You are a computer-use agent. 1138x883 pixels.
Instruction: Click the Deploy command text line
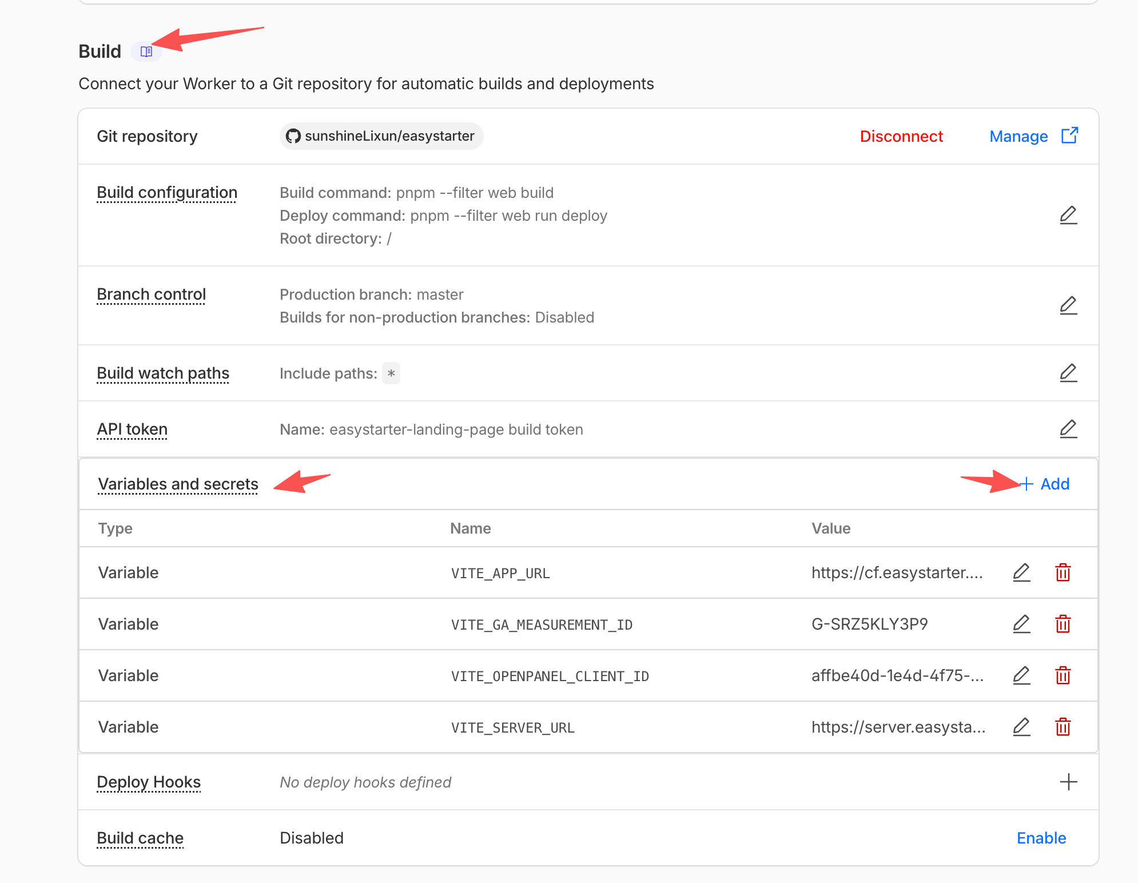[443, 216]
